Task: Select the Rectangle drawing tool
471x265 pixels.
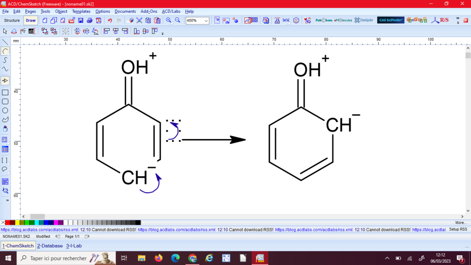Action: 5,92
